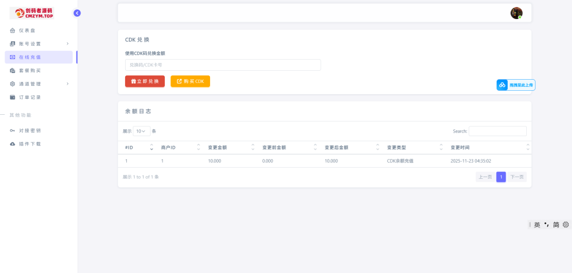Open the rows-per-page dropdown showing 10
Screen dimensions: 572x273
click(141, 131)
